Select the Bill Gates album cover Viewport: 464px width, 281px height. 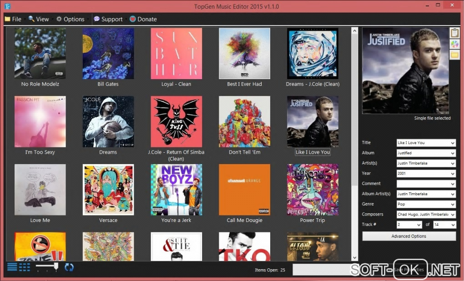click(108, 53)
